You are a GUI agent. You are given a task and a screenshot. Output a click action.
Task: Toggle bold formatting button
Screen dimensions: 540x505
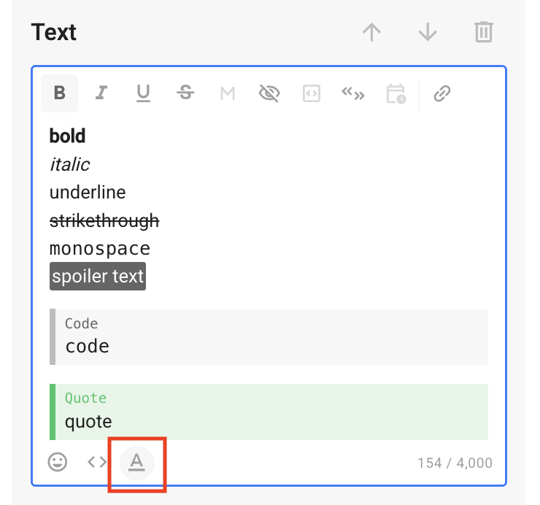(x=60, y=93)
